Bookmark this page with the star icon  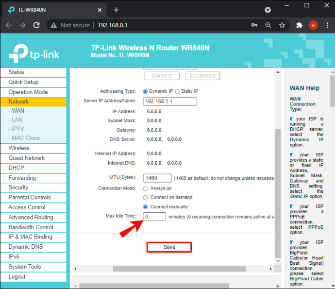(282, 25)
